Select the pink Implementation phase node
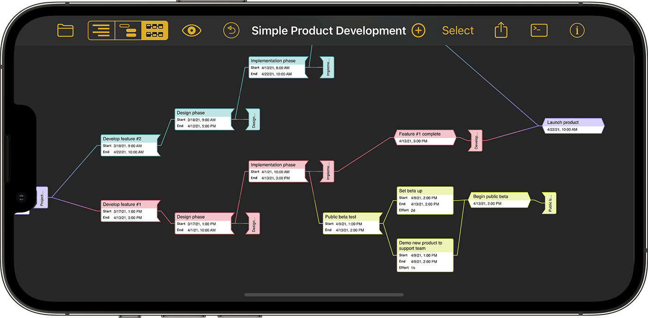Image resolution: width=648 pixels, height=318 pixels. [278, 171]
